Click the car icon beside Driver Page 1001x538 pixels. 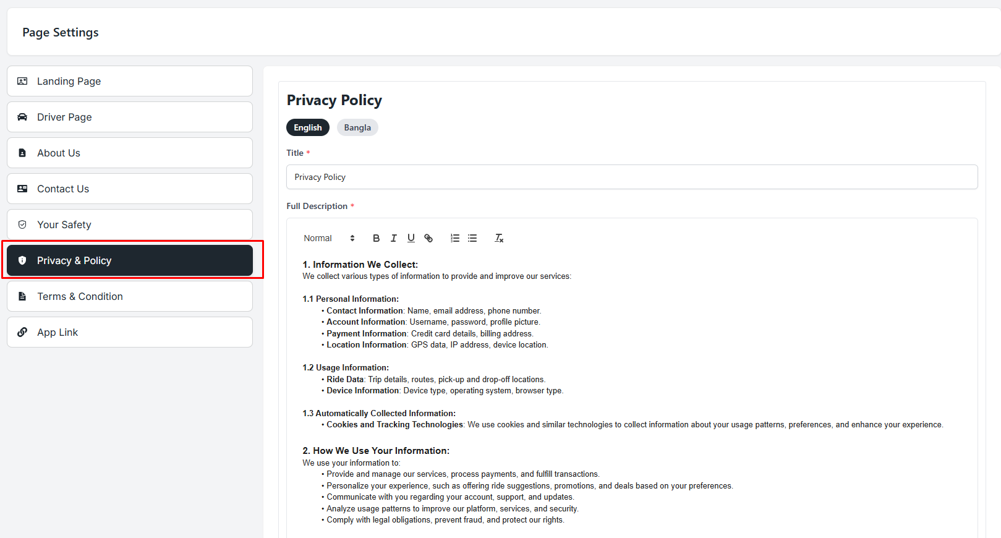[x=22, y=117]
